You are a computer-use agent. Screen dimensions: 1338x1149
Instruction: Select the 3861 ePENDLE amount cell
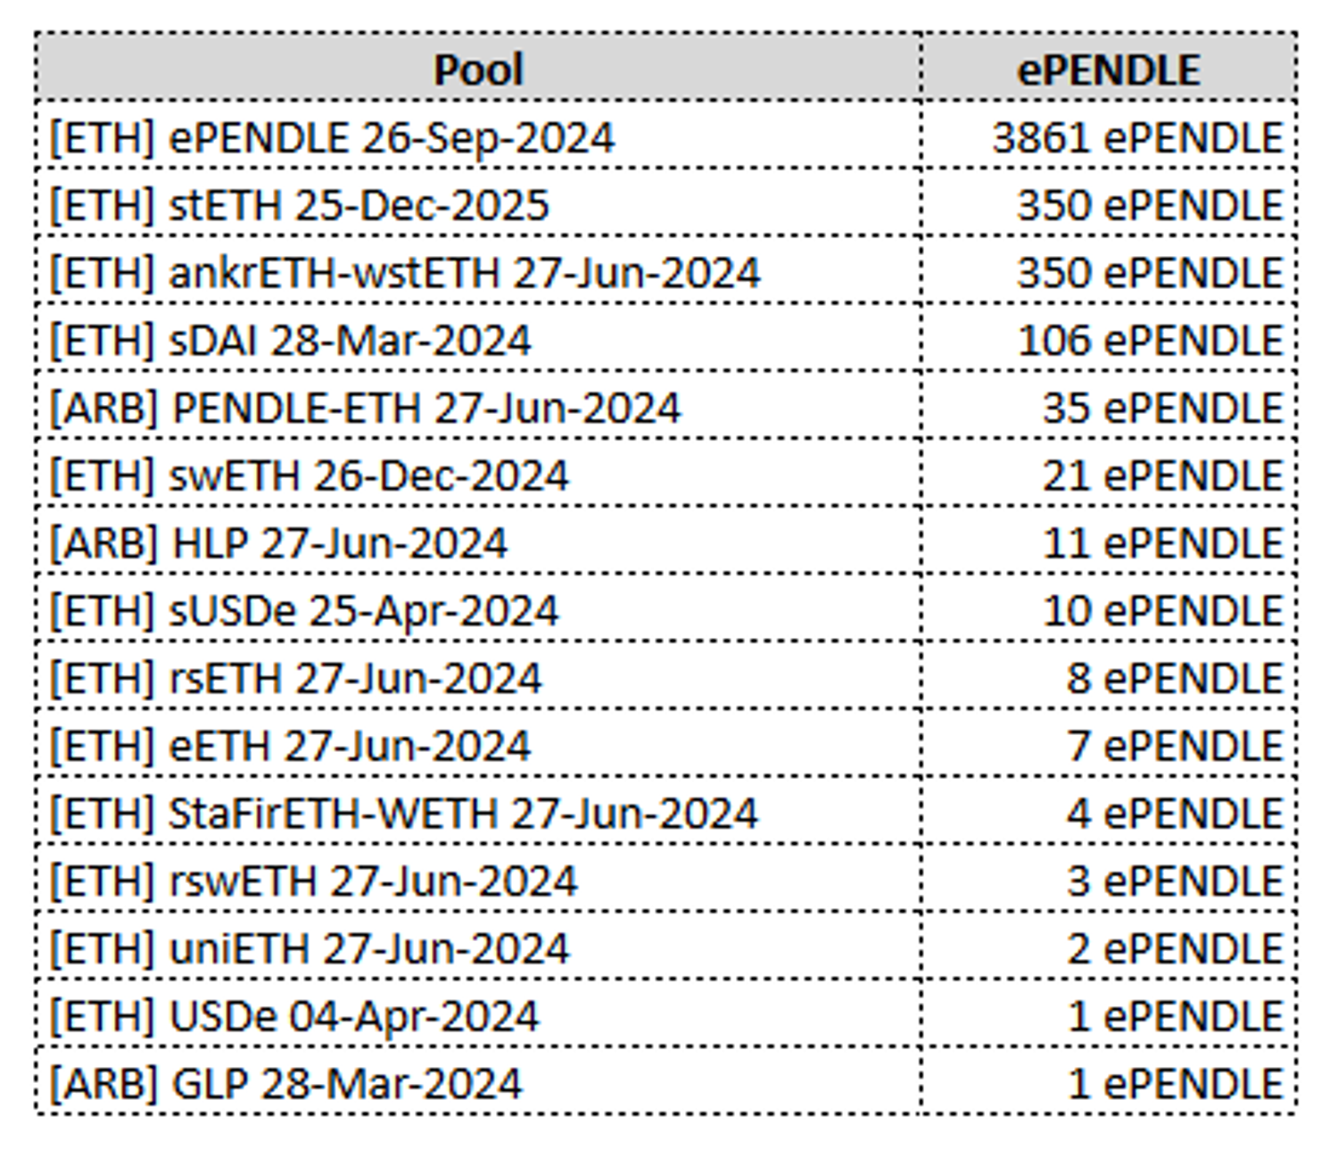click(x=1136, y=138)
